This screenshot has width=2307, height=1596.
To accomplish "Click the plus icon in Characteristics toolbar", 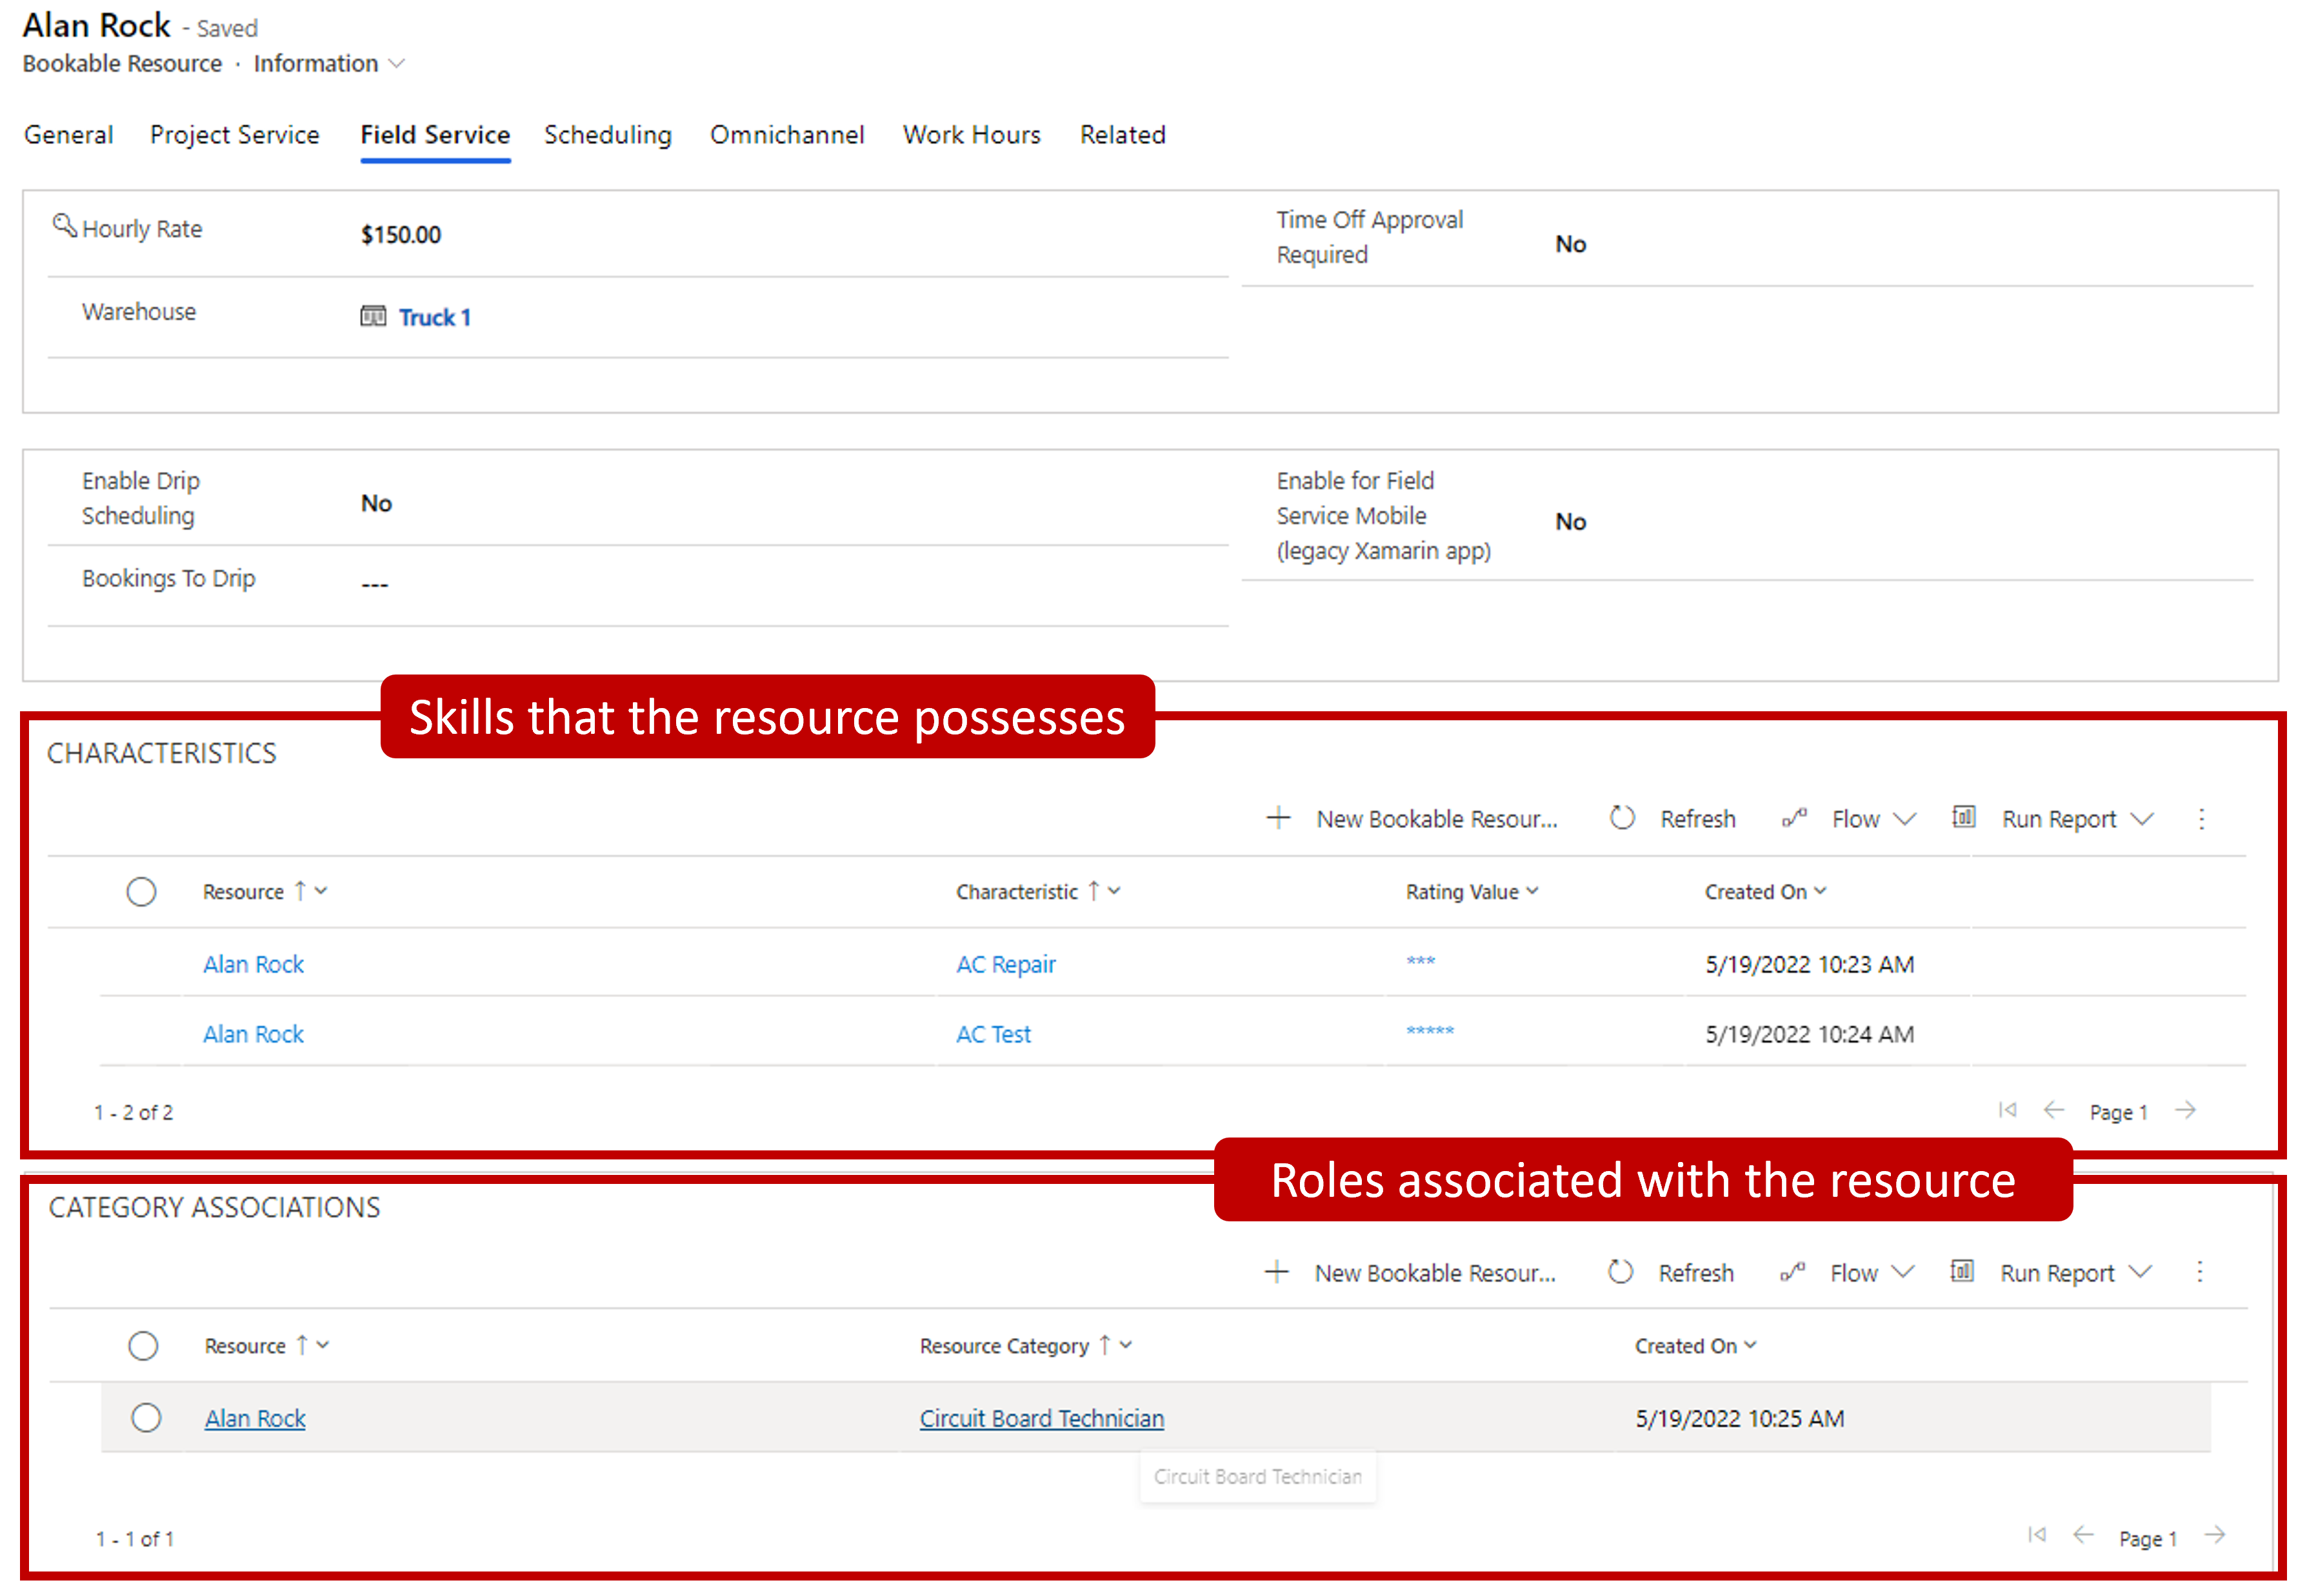I will coord(1277,818).
